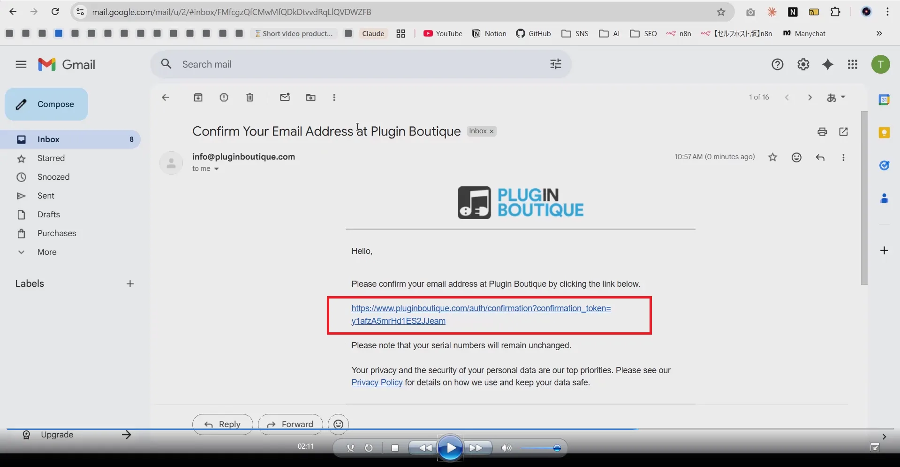
Task: Click the reply arrow icon beside timestamp
Action: pos(820,158)
